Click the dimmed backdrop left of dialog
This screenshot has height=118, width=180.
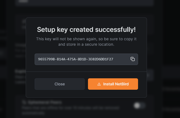click(x=13, y=58)
